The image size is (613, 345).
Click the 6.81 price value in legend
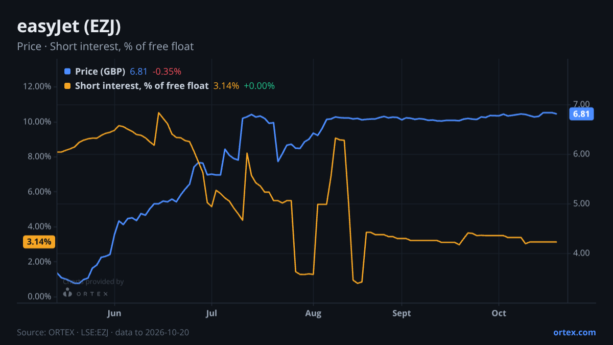[138, 72]
